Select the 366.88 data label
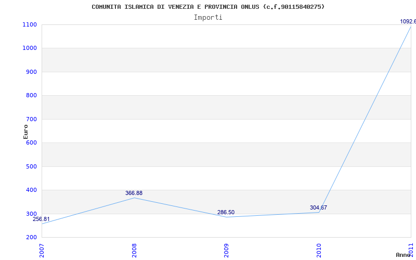This screenshot has width=416, height=260. click(x=134, y=193)
